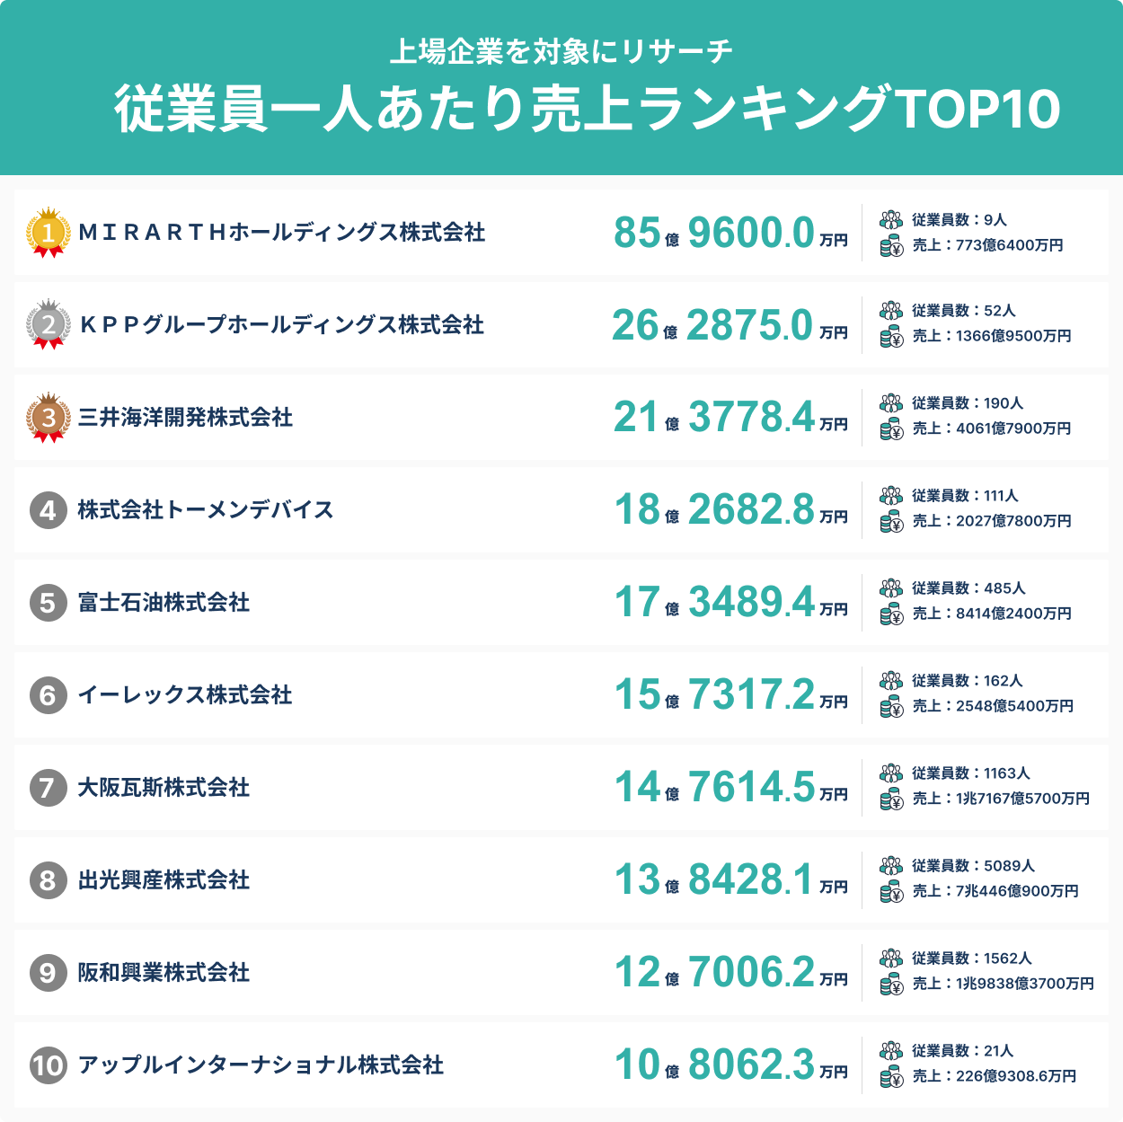Click the 富士石油株式会社 entry
This screenshot has width=1123, height=1122.
point(164,603)
